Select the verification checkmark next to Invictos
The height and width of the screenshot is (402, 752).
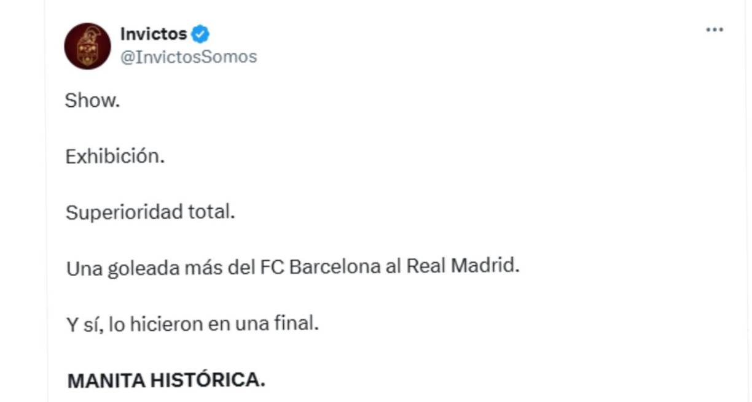click(x=198, y=35)
